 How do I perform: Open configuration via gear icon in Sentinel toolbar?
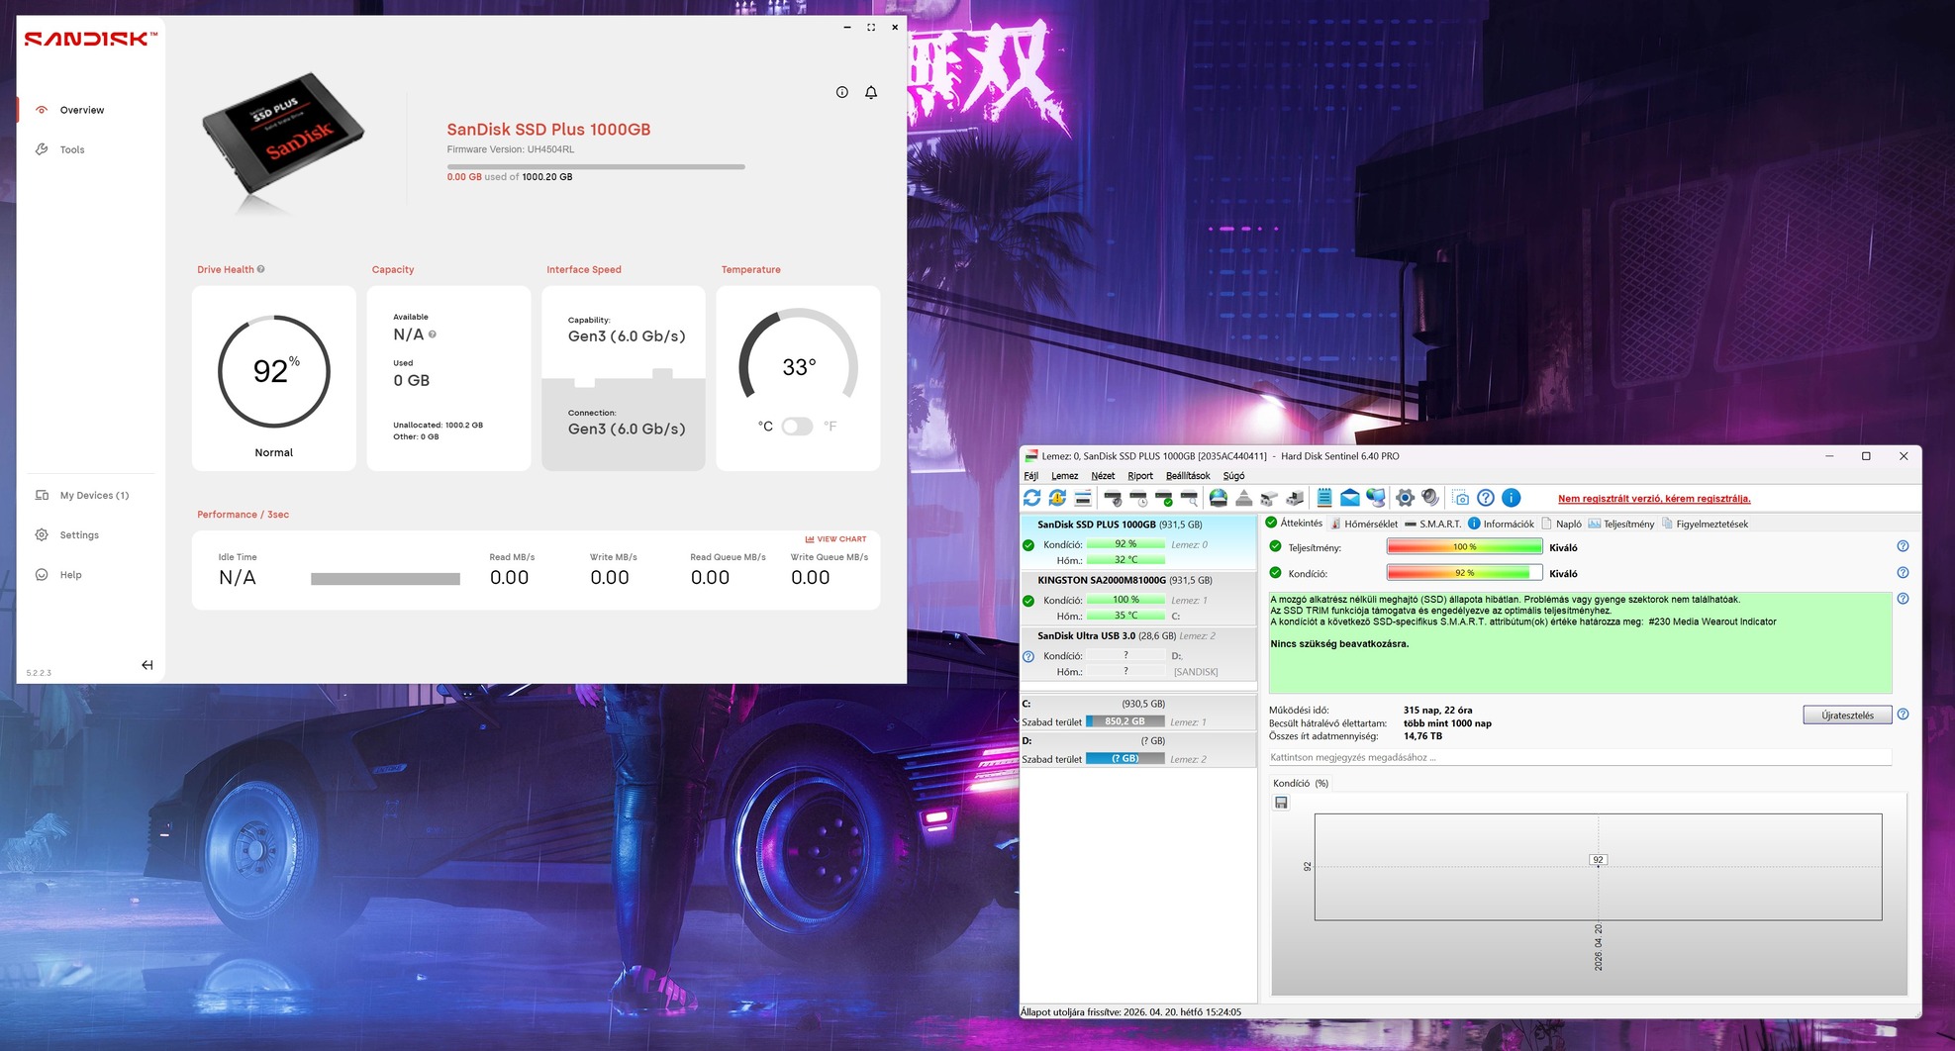point(1405,498)
